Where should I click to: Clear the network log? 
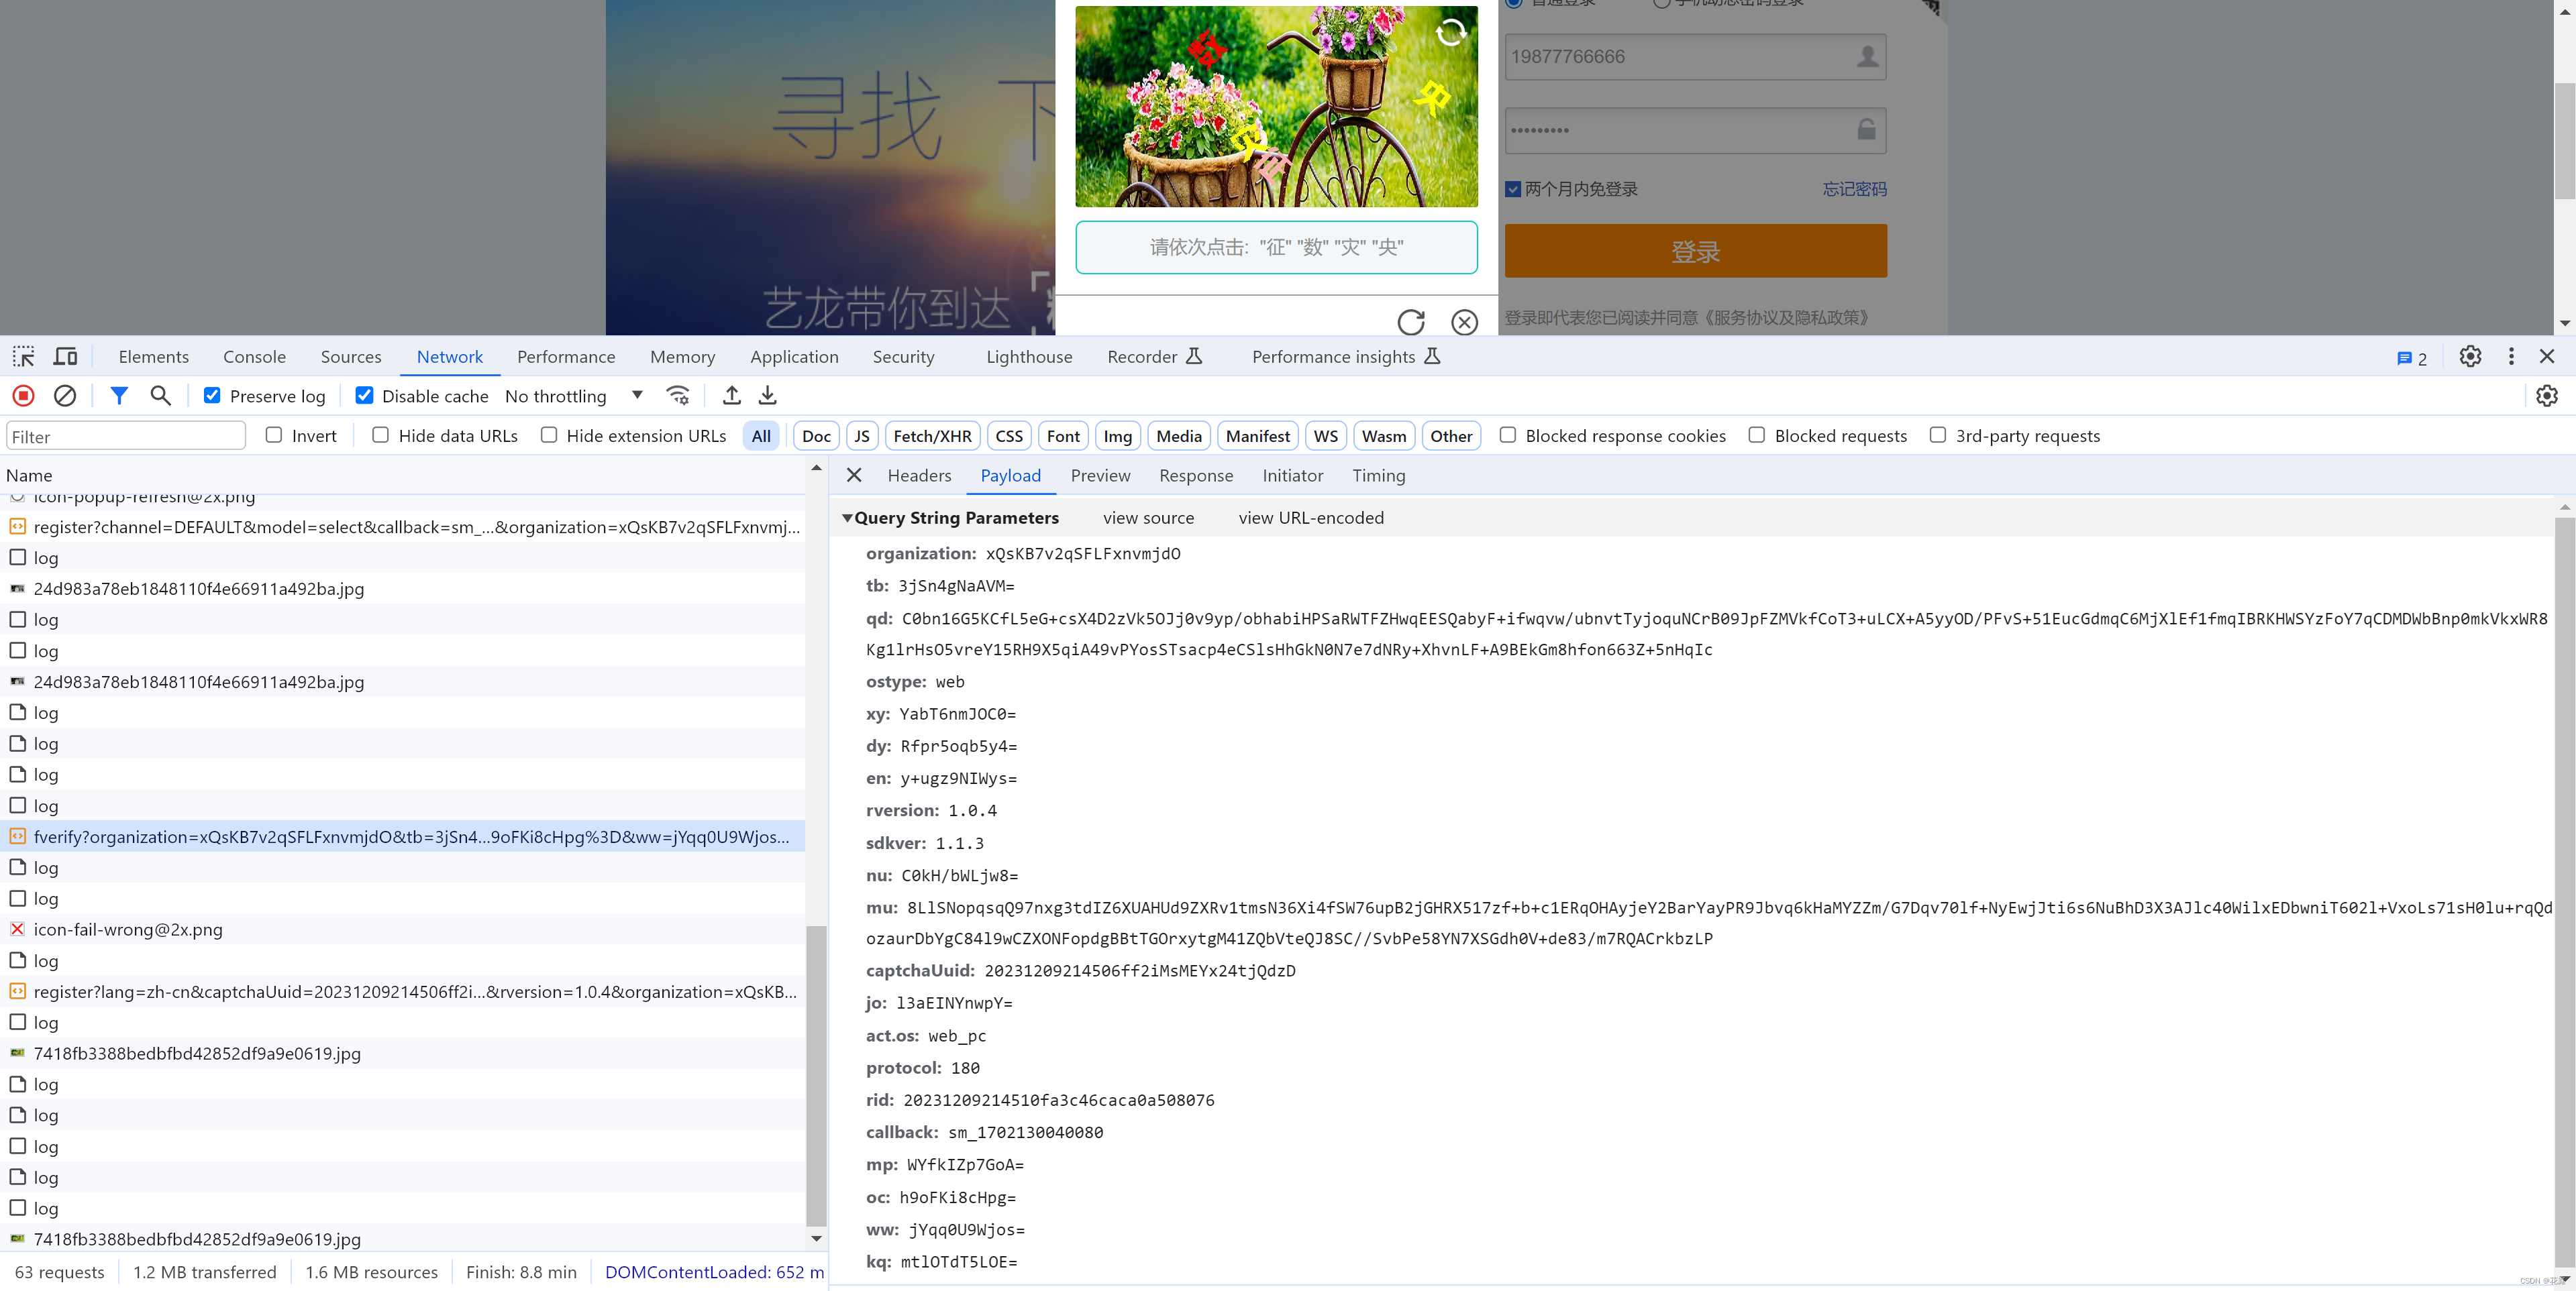65,396
